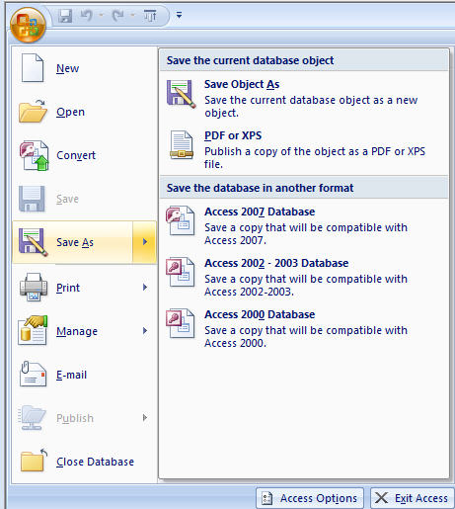Choose Close Database from the menu
This screenshot has width=455, height=509.
pos(85,462)
